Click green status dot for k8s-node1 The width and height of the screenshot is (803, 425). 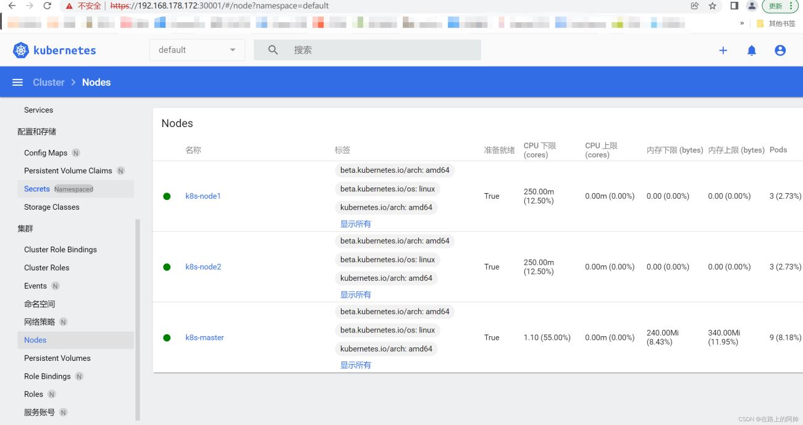[x=167, y=196]
